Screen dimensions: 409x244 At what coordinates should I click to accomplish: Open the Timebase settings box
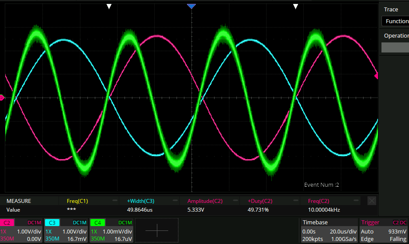tap(329, 230)
